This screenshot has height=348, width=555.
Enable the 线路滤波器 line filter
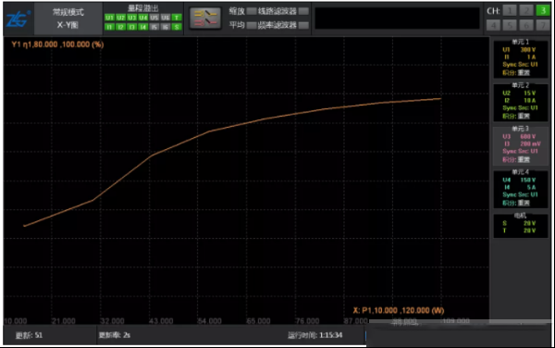[303, 11]
